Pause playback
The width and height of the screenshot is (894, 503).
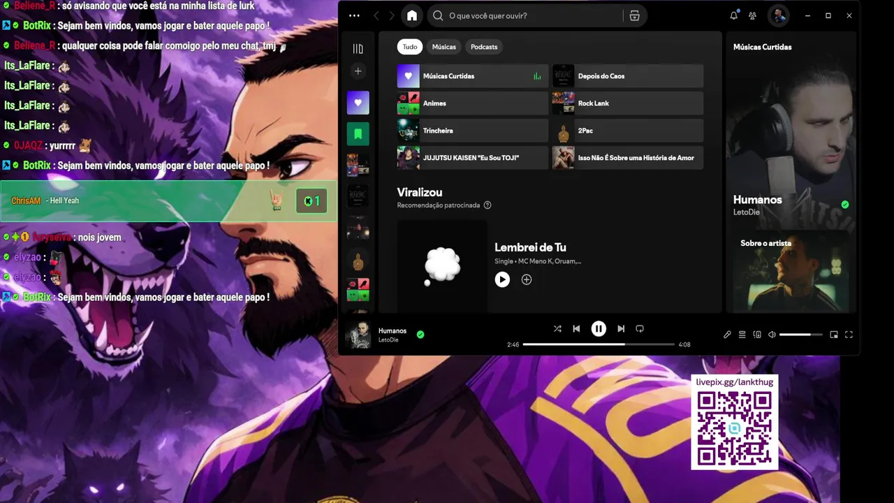(599, 328)
